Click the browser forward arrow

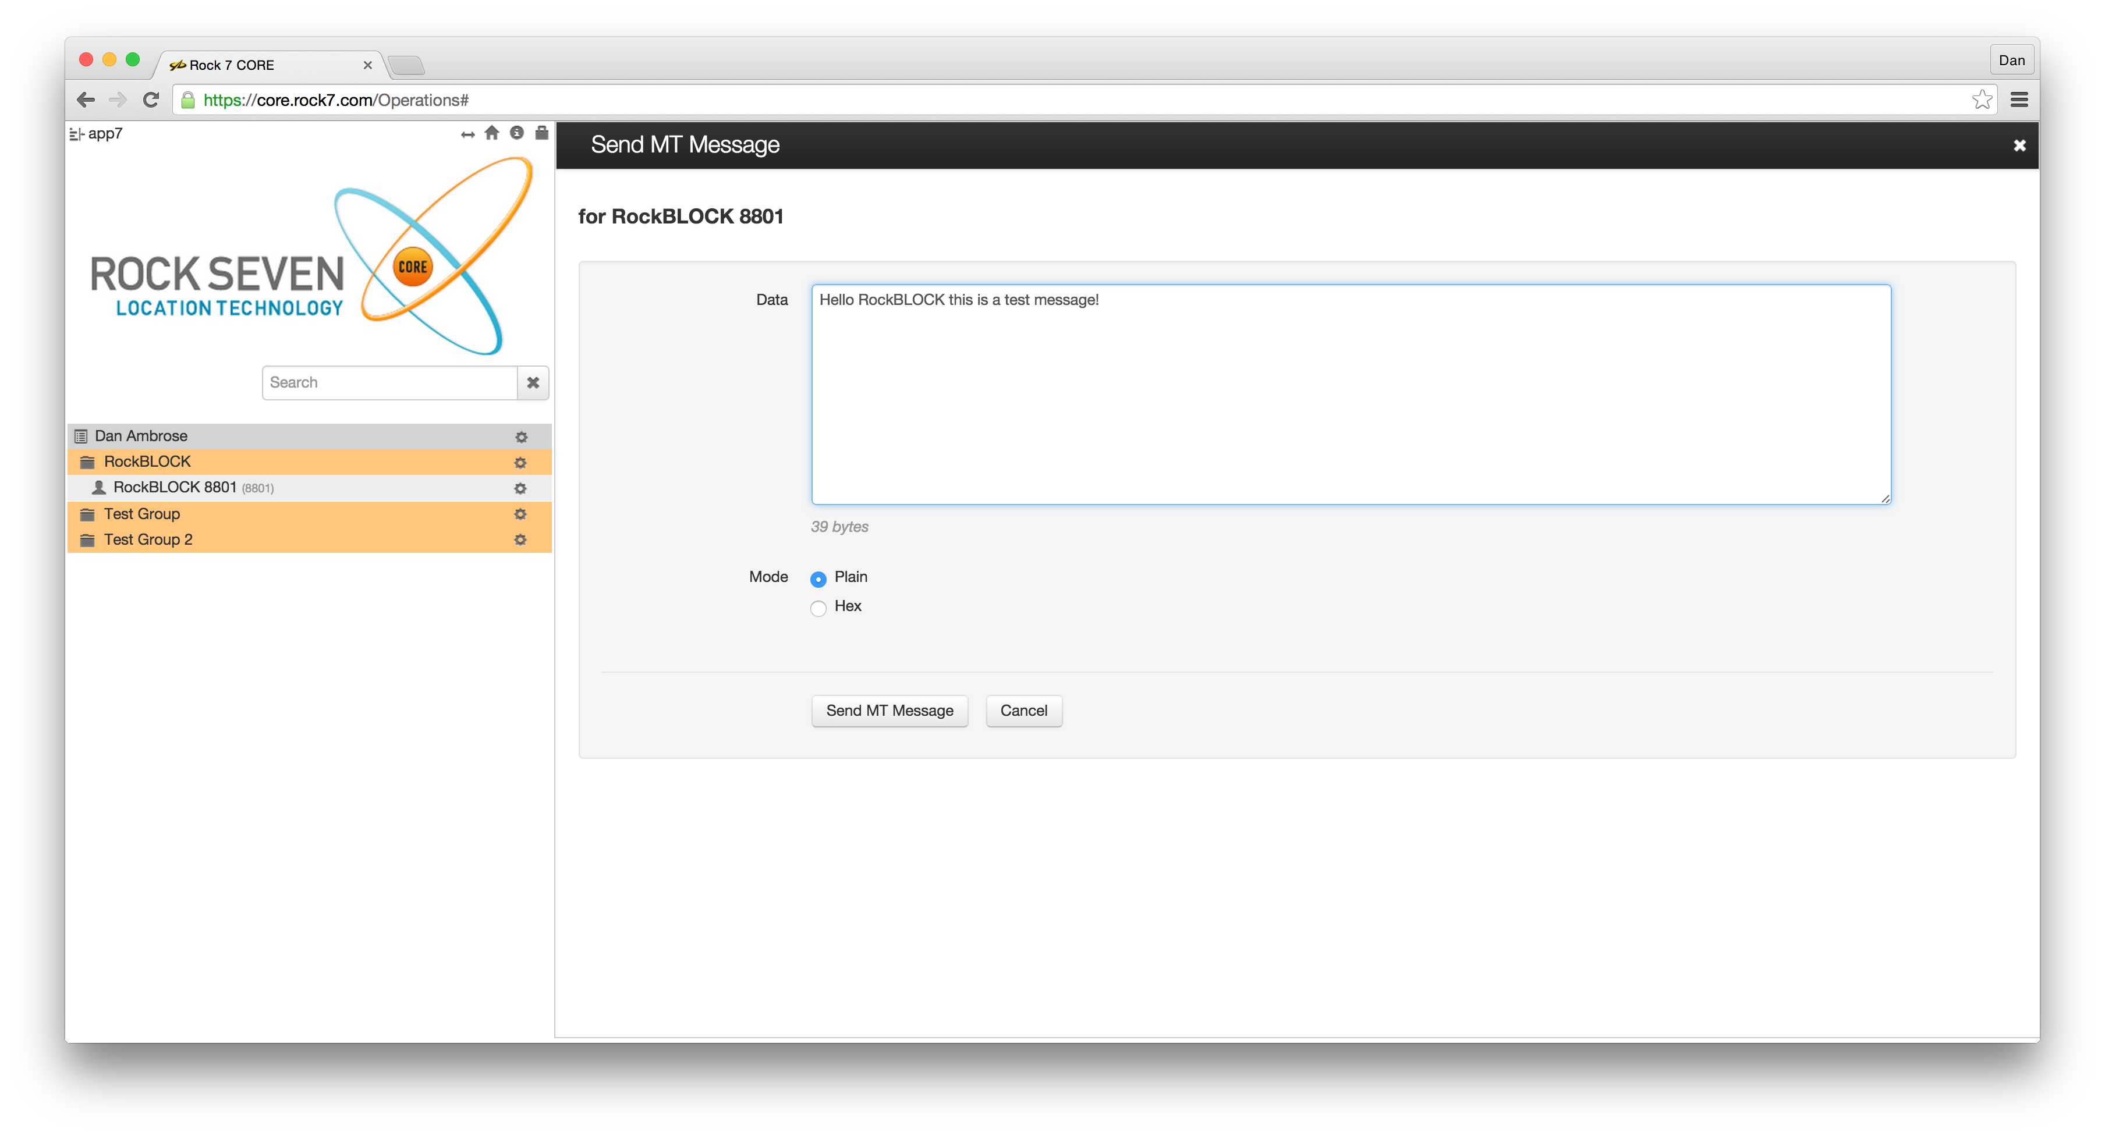click(118, 100)
